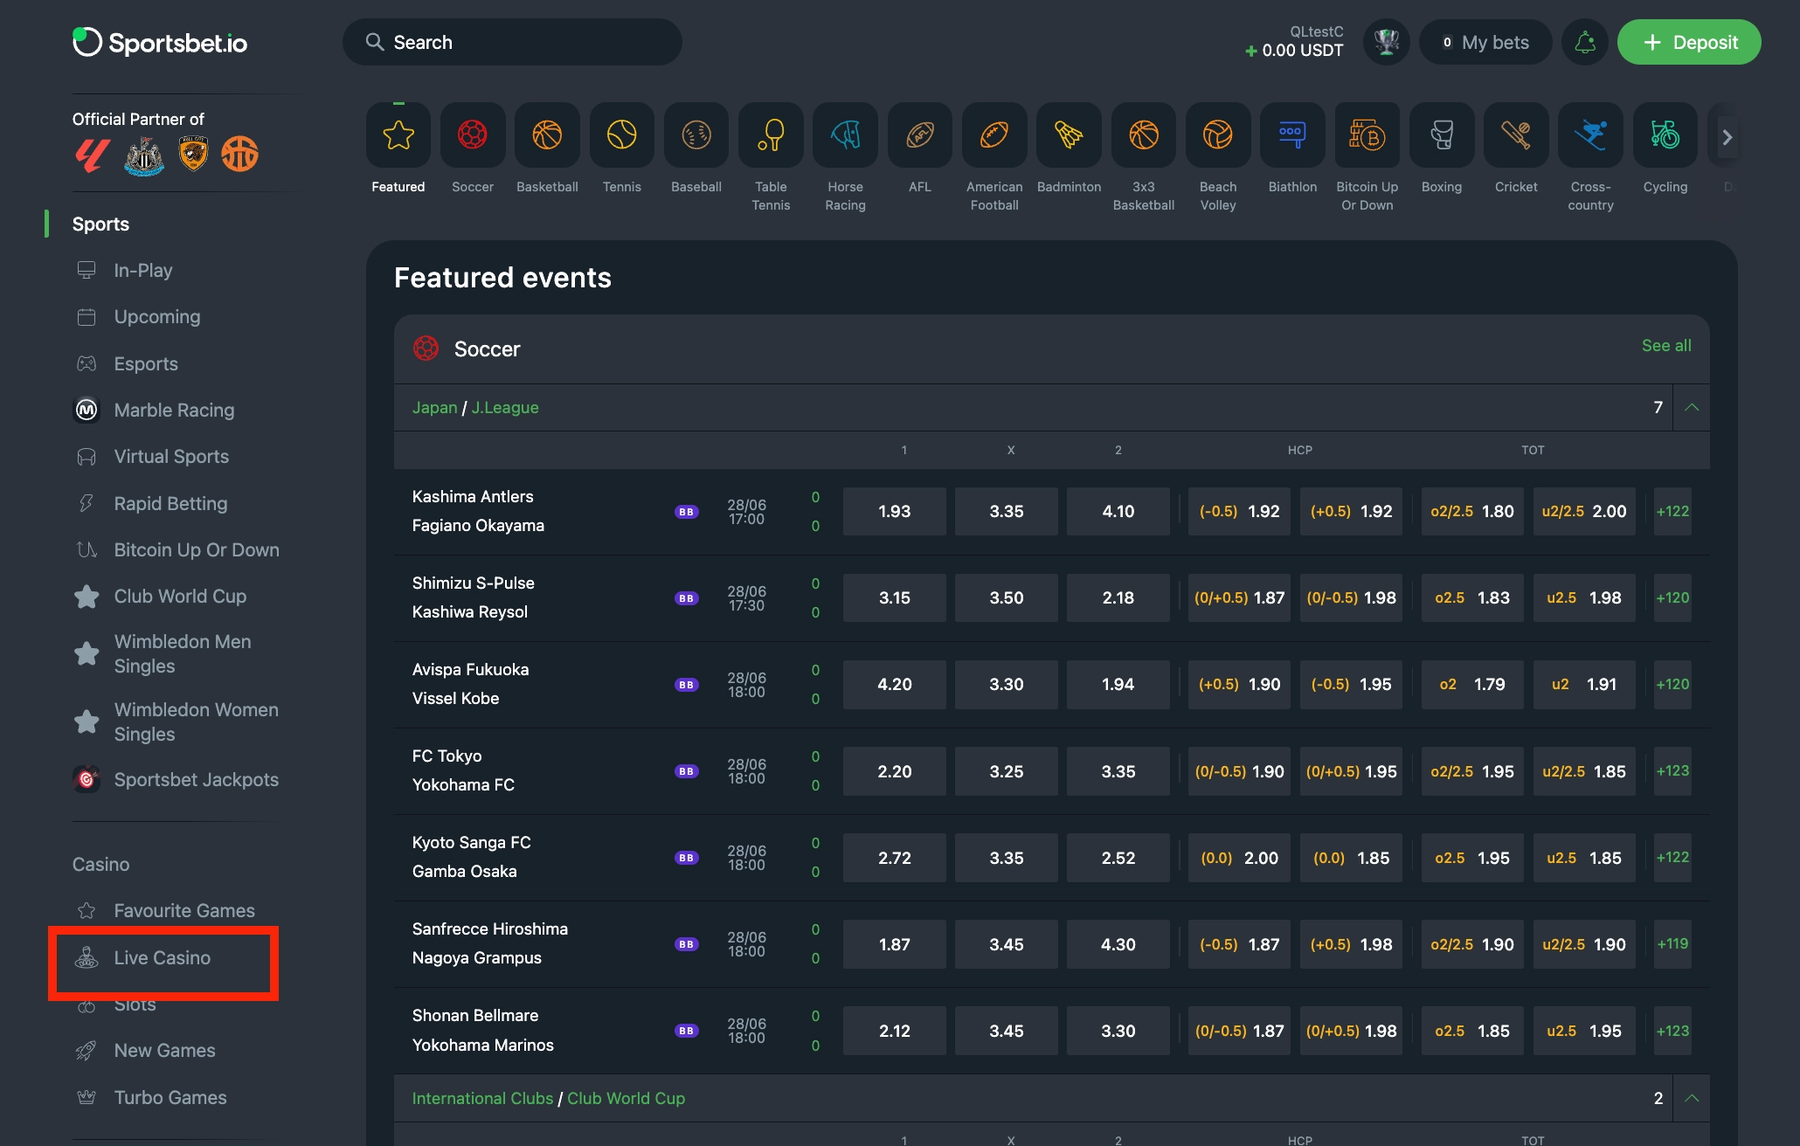Select Vissel Kobe win odds 1.94
Screen dimensions: 1800x1146
click(x=1118, y=685)
